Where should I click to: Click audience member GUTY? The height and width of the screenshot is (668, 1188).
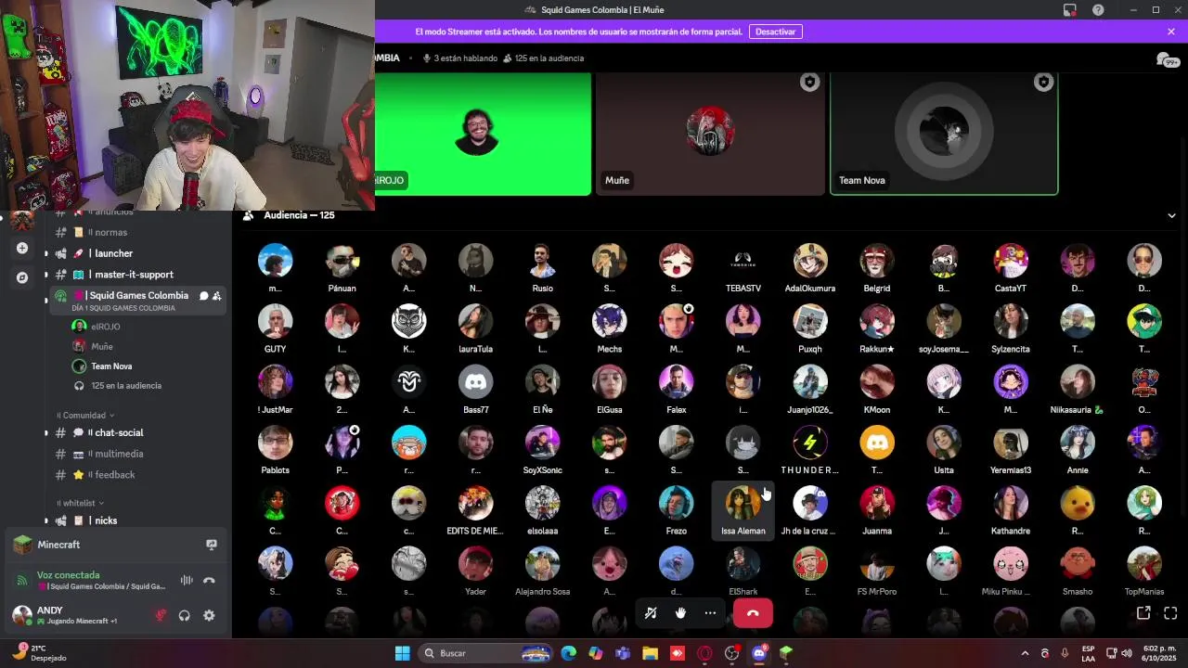(276, 329)
